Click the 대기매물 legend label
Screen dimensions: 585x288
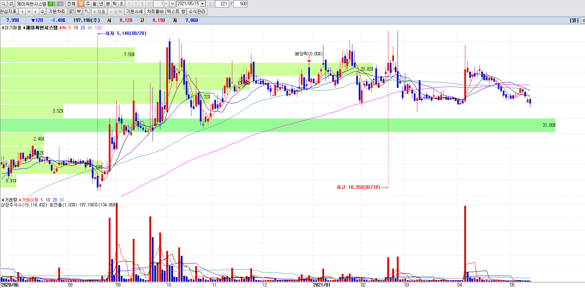[x=13, y=28]
